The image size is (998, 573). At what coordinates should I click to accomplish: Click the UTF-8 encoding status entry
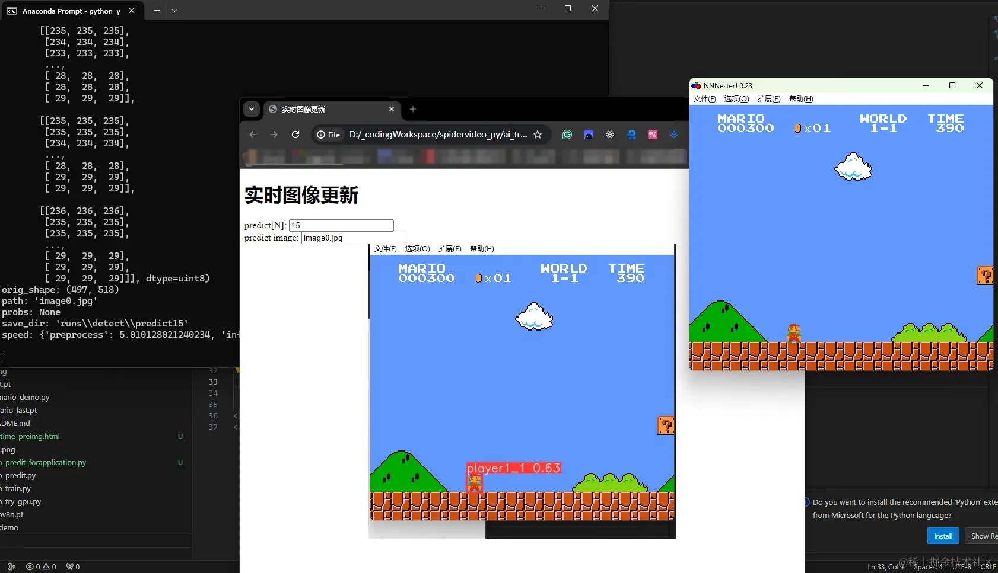click(962, 566)
